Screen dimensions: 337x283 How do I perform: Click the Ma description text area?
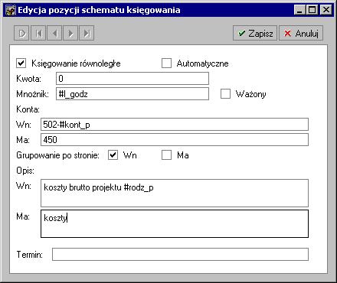175,223
